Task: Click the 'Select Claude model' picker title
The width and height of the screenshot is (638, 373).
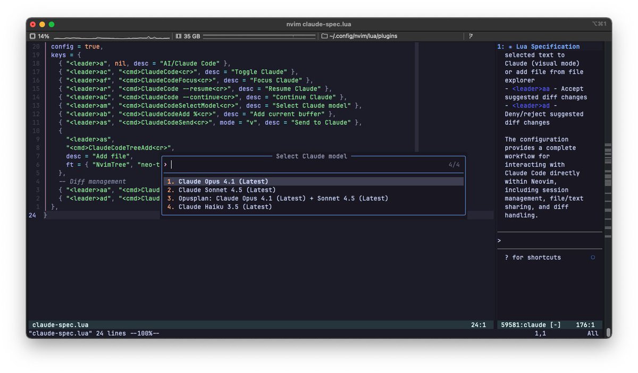Action: point(312,156)
